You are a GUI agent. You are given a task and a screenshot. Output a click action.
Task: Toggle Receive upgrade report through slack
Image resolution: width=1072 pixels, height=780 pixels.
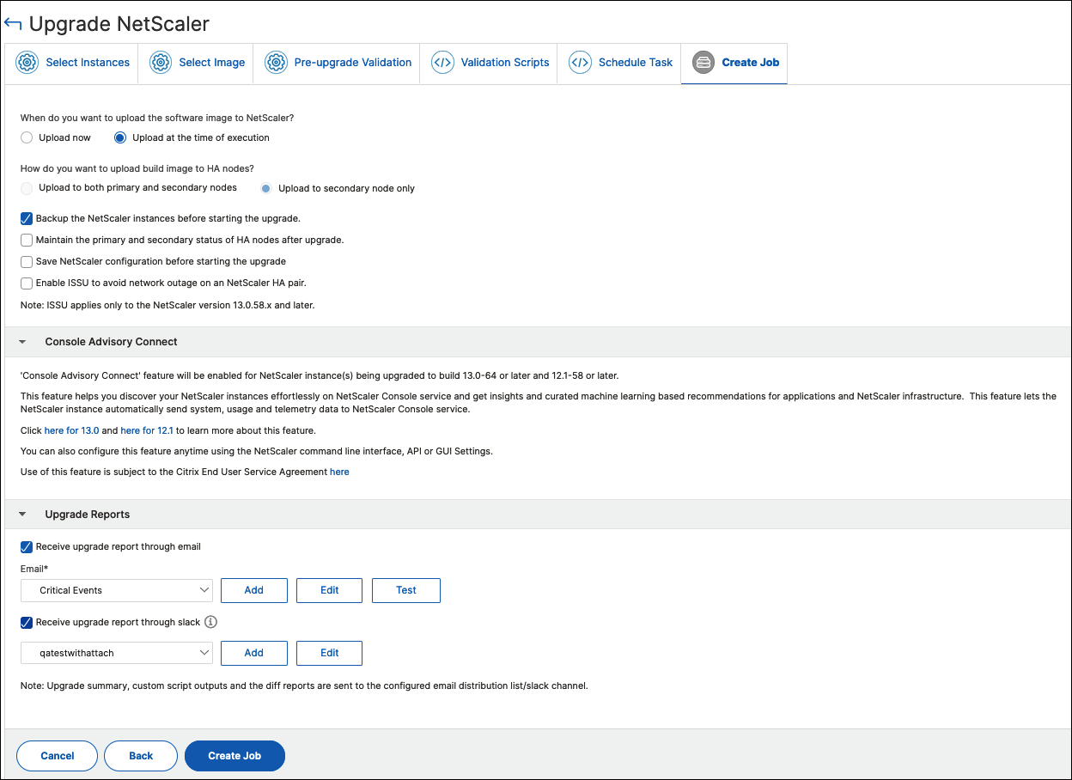click(x=27, y=622)
